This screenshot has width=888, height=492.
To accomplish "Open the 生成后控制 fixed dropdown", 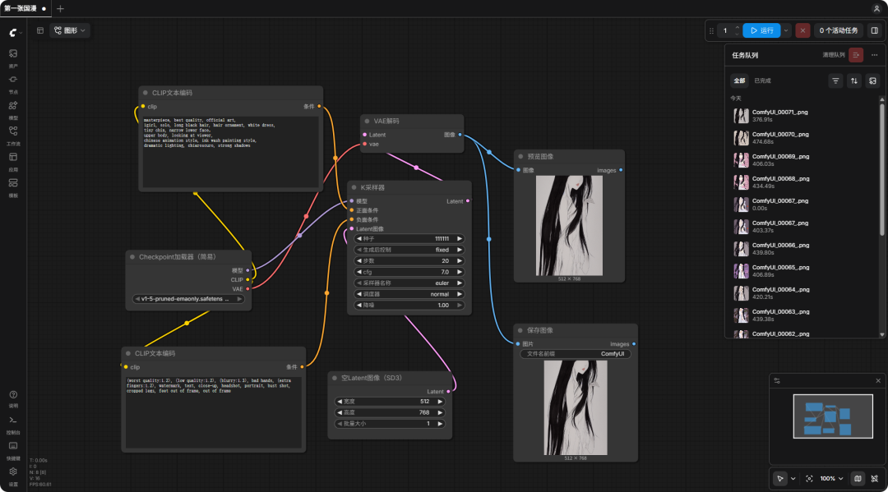I will pyautogui.click(x=409, y=250).
